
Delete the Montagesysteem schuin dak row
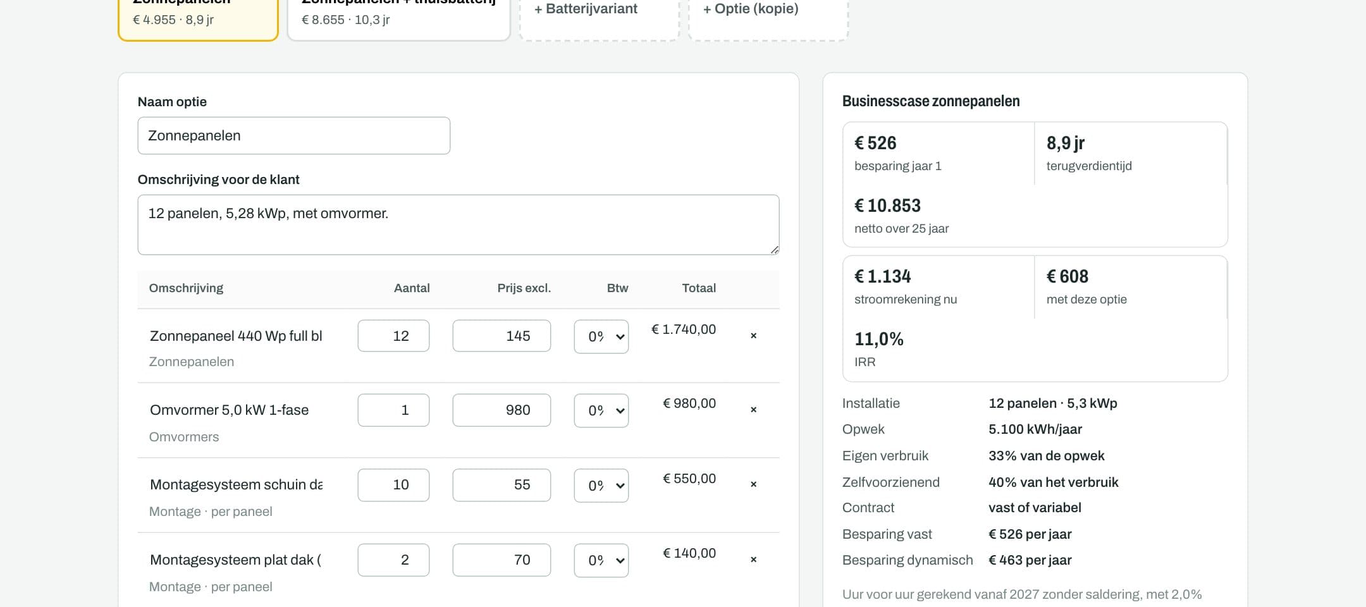coord(753,484)
